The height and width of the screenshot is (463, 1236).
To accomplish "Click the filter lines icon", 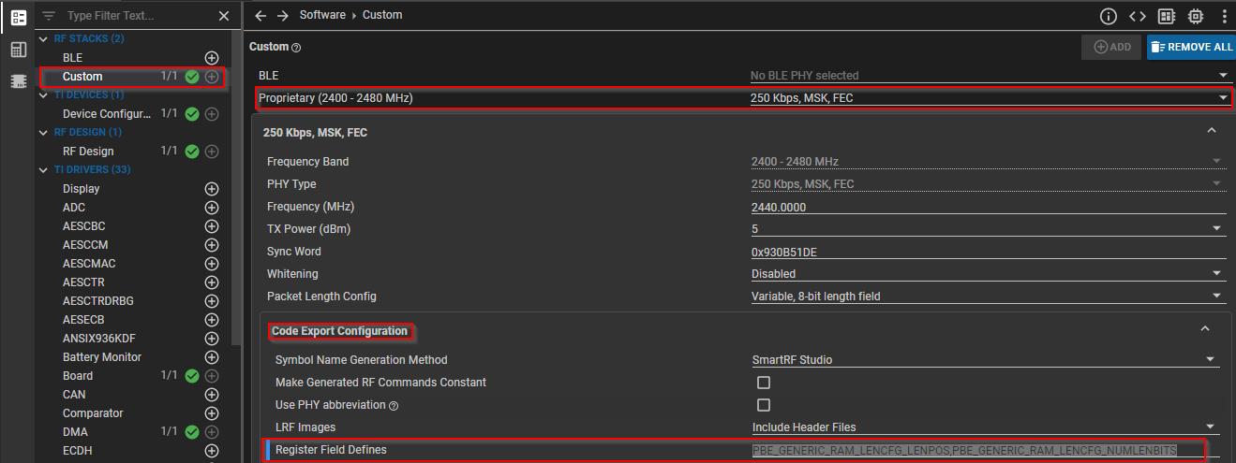I will (x=49, y=16).
